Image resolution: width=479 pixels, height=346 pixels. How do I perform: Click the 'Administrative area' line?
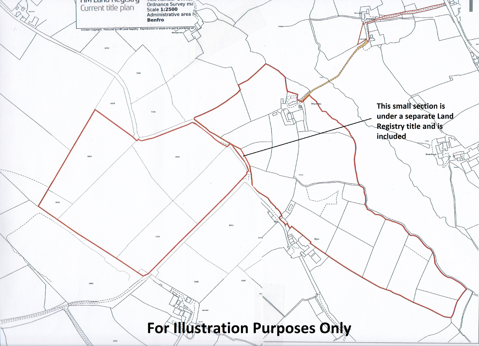(x=171, y=15)
